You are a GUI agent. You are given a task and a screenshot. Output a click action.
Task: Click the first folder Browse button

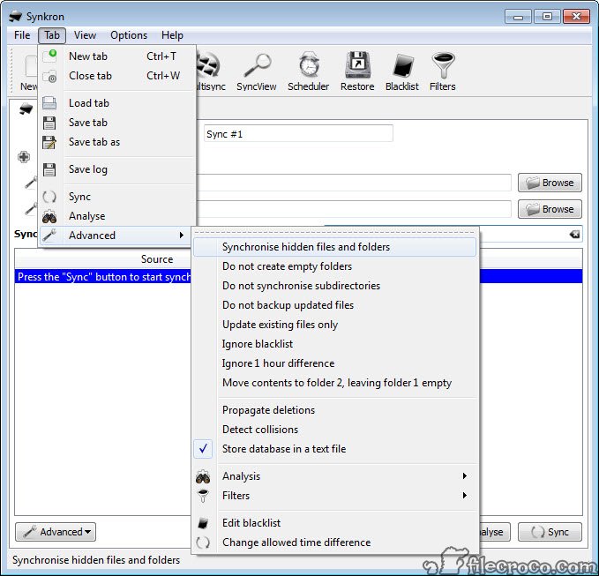pyautogui.click(x=550, y=183)
